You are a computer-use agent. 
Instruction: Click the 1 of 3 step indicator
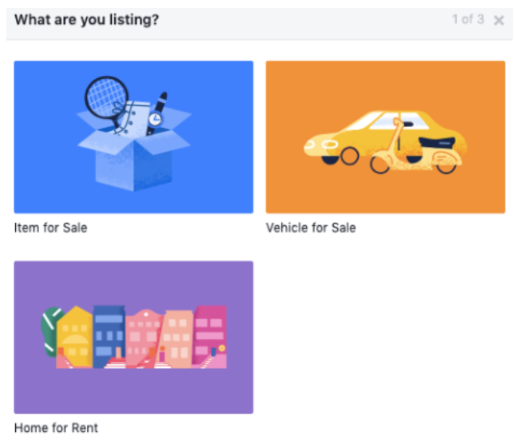[468, 19]
